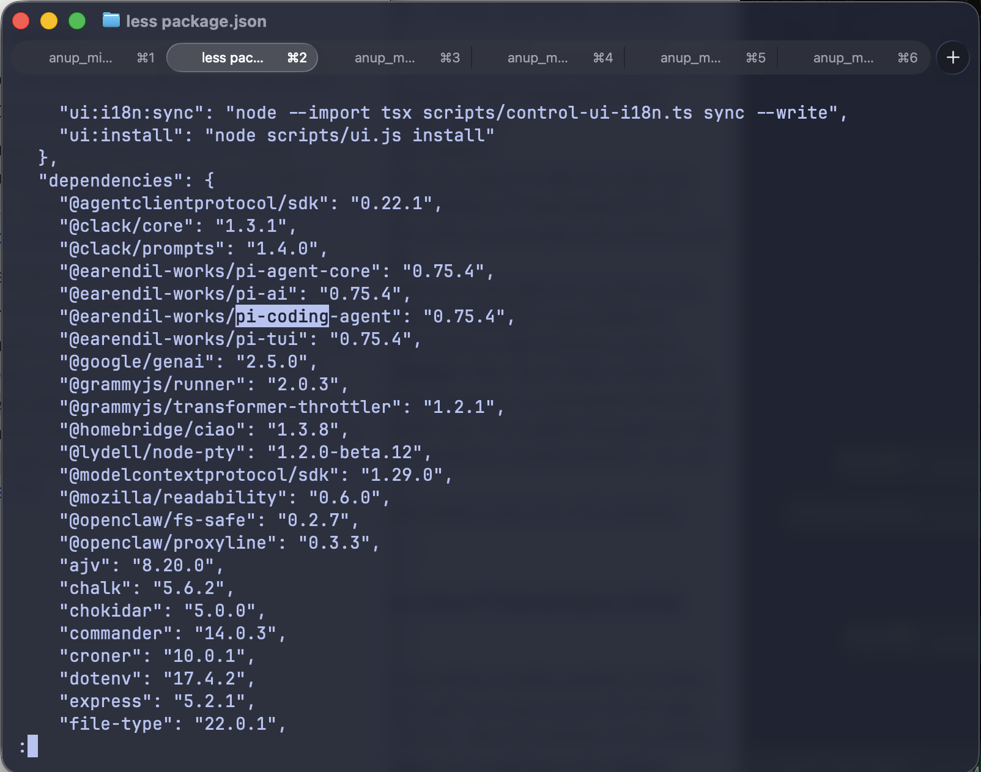Click the "dotenv" dependency line
981x772 pixels.
tap(157, 678)
